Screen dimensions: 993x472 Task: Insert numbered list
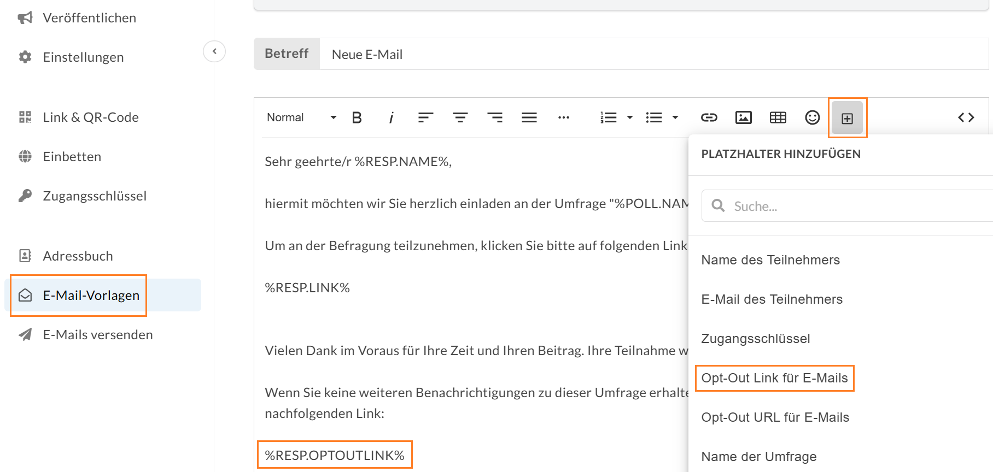(x=608, y=117)
